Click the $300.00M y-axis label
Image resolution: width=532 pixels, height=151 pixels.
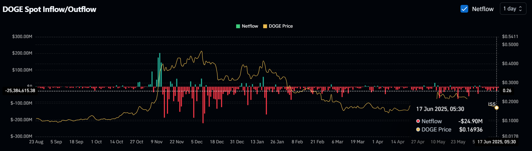coord(22,37)
